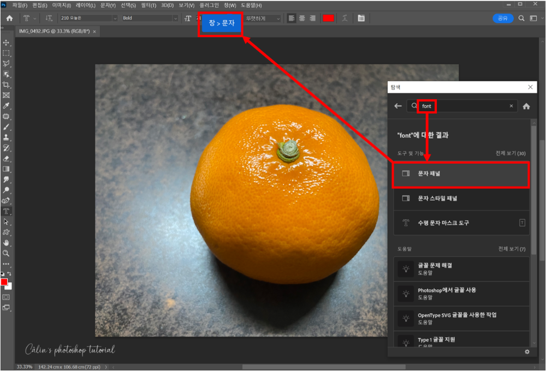This screenshot has height=371, width=546.
Task: Click the Discover panel home icon
Action: 526,106
